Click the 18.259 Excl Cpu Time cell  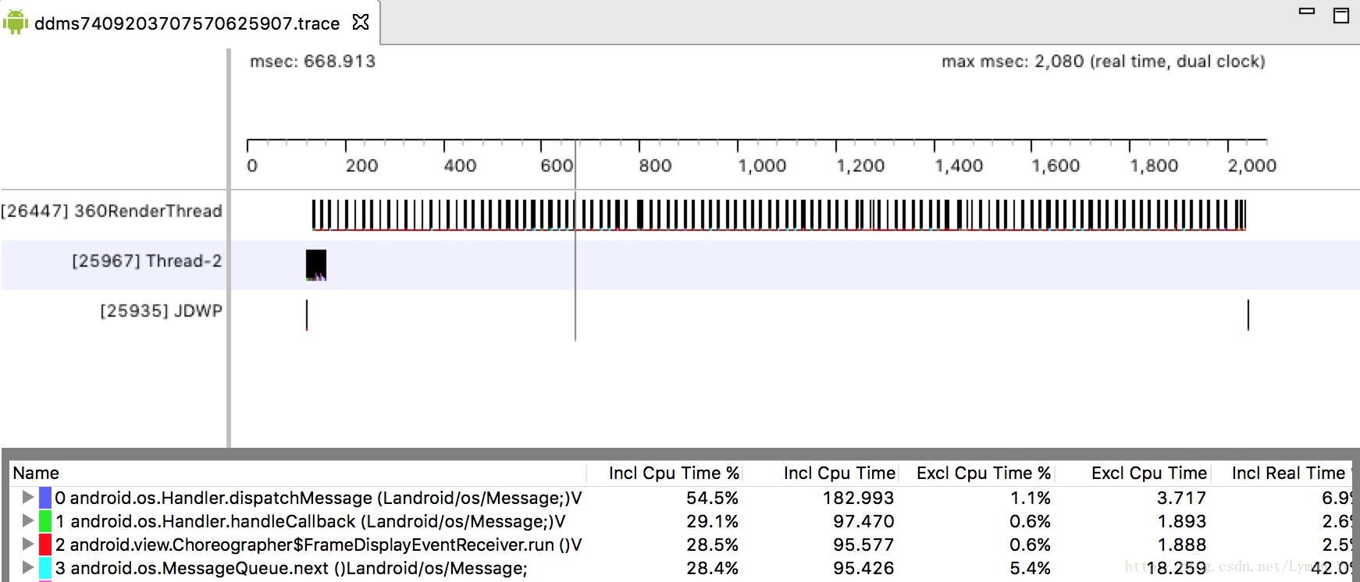tap(1176, 568)
